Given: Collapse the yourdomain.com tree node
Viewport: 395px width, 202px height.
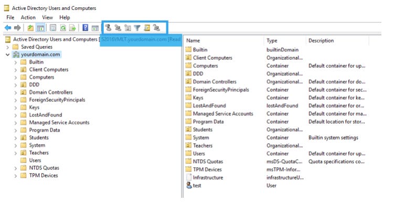Looking at the screenshot, I should pyautogui.click(x=7, y=55).
